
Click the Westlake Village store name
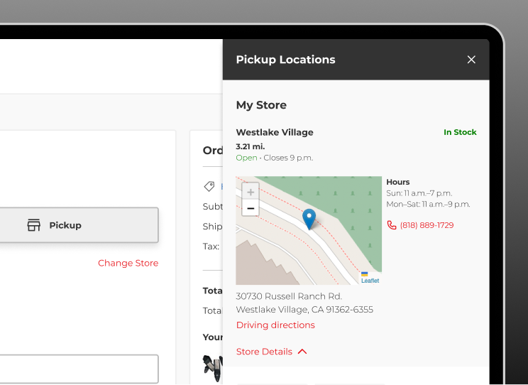point(275,132)
